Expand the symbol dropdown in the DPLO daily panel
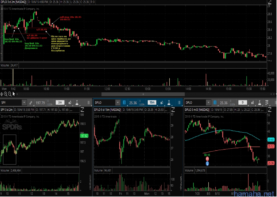277x197 pixels. (208, 103)
